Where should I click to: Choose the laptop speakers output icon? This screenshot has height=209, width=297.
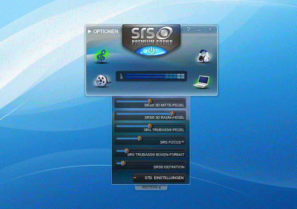tap(202, 82)
